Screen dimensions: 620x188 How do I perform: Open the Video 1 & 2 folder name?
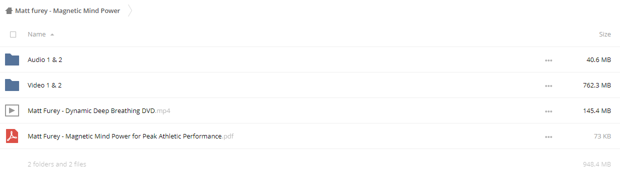click(45, 85)
